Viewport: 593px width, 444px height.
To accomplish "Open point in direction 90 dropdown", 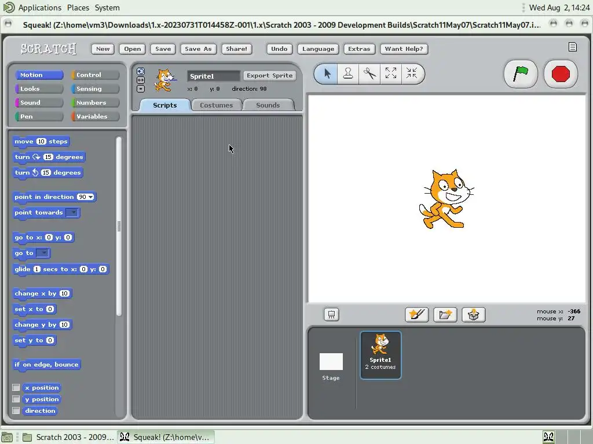I will coord(91,197).
